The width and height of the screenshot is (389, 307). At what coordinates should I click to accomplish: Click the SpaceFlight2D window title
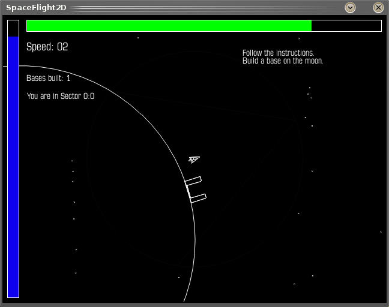point(36,8)
